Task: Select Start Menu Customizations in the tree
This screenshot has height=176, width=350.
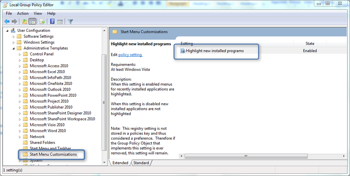Action: 53,154
